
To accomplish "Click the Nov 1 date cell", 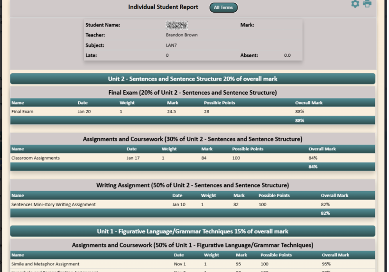I will point(180,264).
